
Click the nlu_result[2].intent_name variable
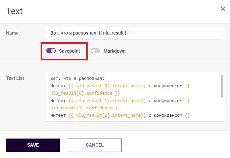107,115
